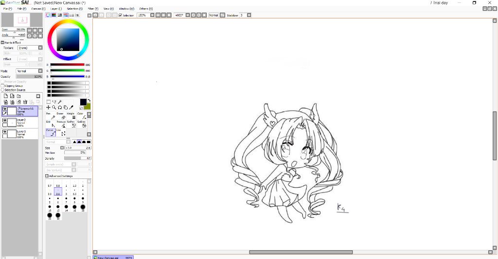Viewport: 498px width, 259px height.
Task: Open the File menu
Action: [x=7, y=9]
